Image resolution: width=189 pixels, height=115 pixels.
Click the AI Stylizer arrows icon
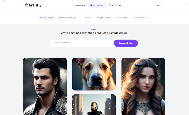click(x=110, y=5)
